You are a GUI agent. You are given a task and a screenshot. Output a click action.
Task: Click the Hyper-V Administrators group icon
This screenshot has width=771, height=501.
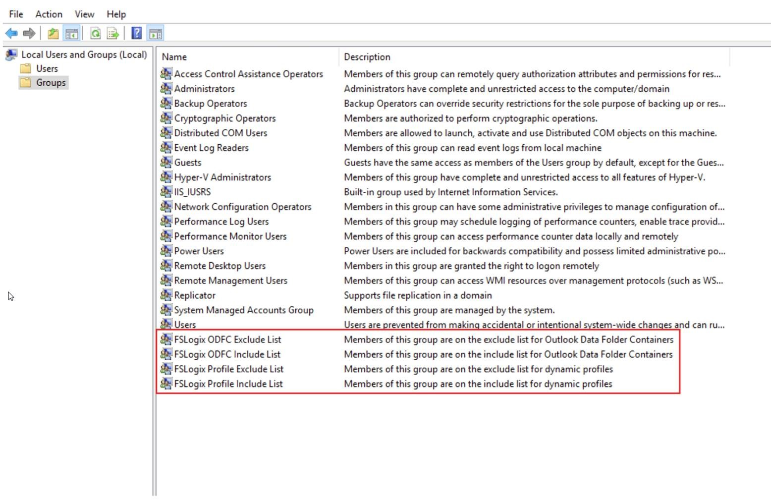click(x=166, y=177)
